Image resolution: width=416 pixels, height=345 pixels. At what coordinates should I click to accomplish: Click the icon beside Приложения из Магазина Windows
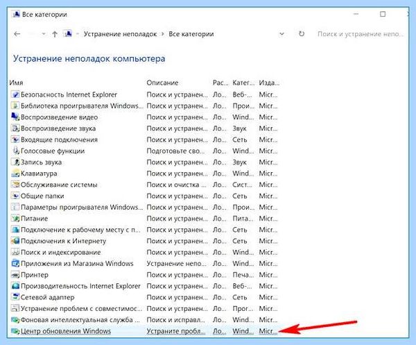15,264
